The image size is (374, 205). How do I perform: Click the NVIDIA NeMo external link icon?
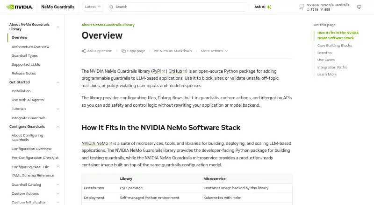pos(110,143)
